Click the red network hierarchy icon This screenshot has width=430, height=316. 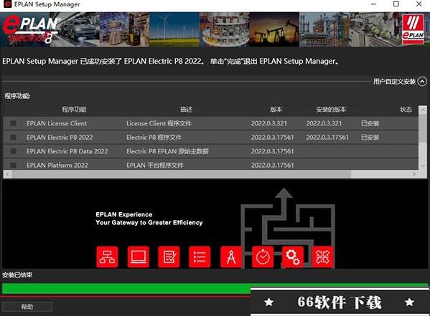coord(107,257)
